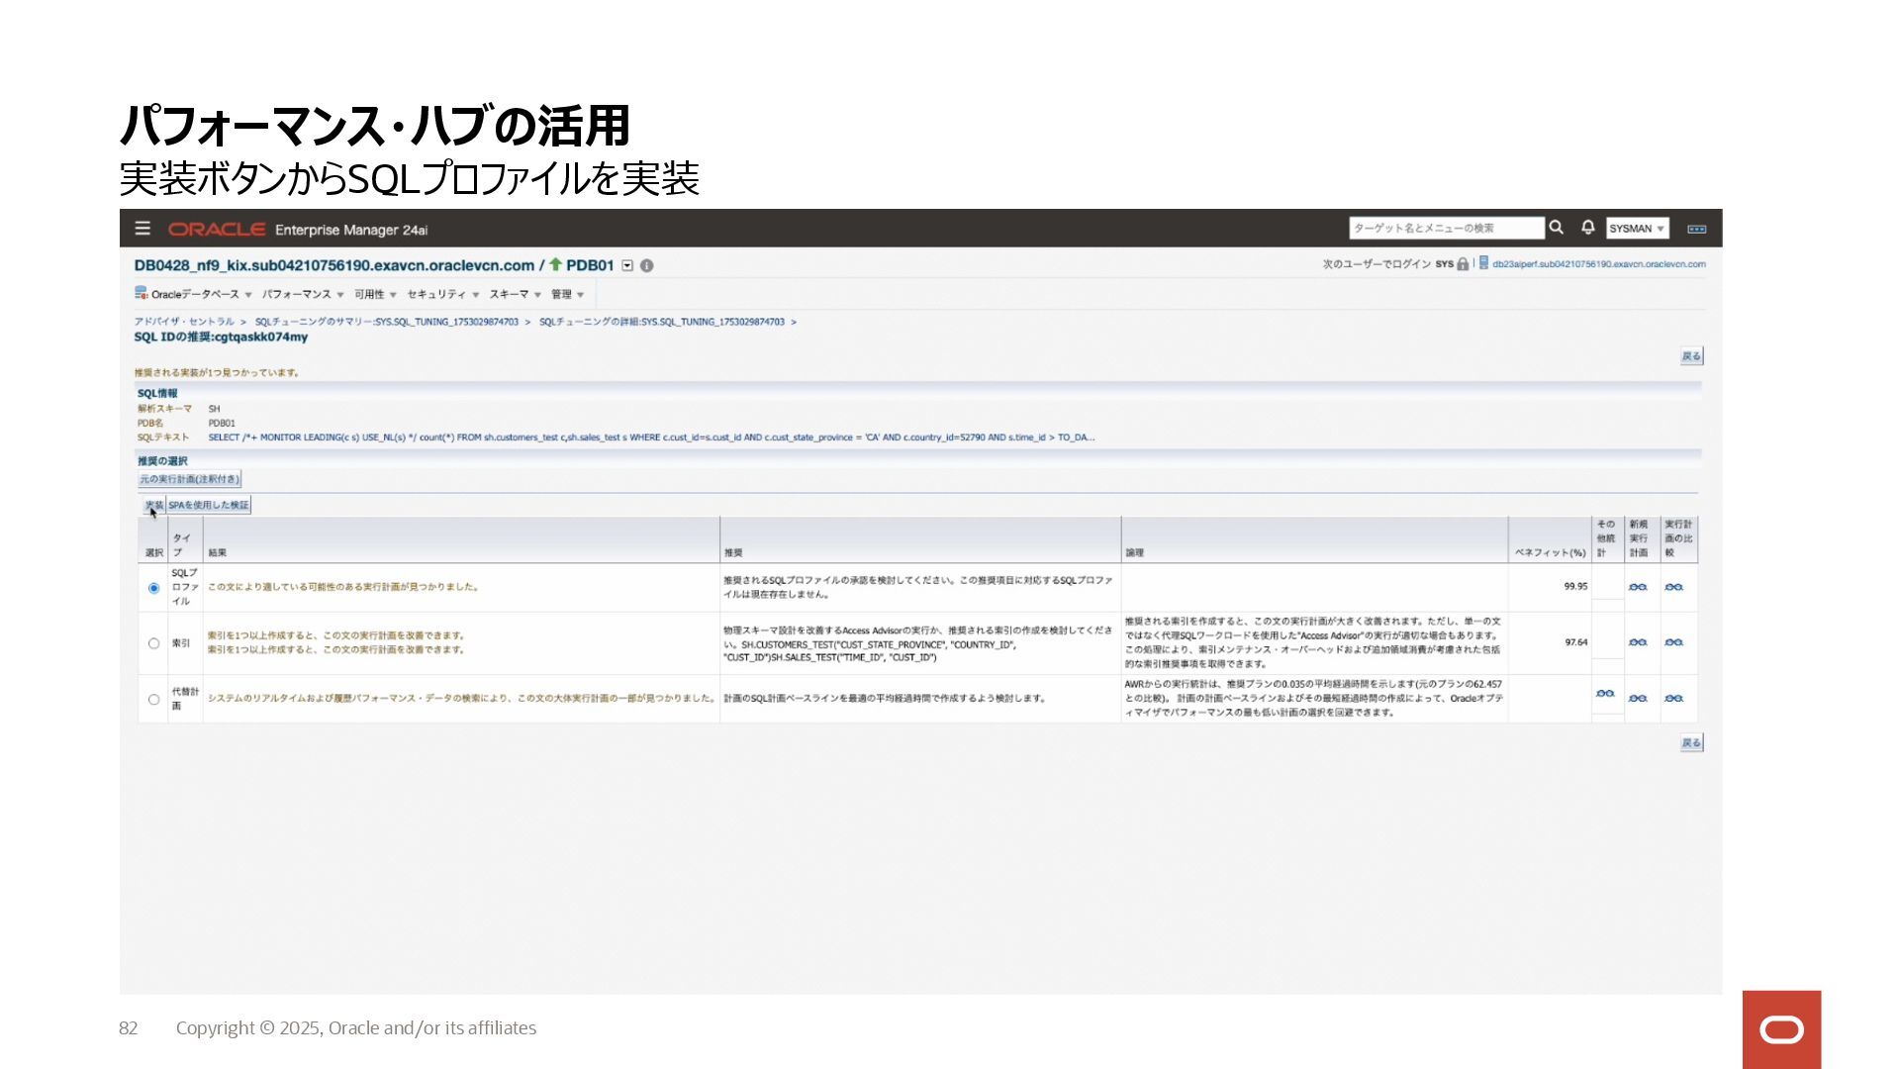Click the 元の実行計画(注釈付き) button

click(189, 479)
